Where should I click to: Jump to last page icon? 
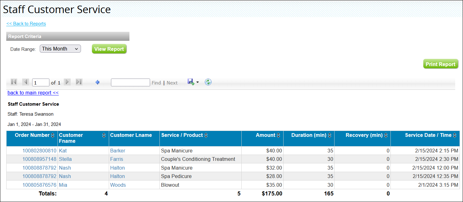click(x=79, y=82)
